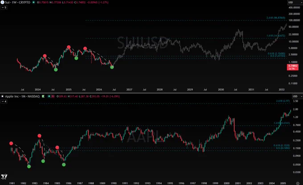
Task: Click the 0.618 (0.1528) Fibonacci label
Action: pyautogui.click(x=282, y=145)
